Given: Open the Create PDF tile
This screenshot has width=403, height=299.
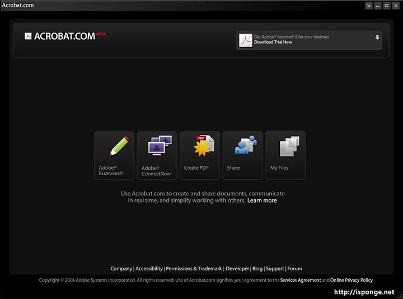Looking at the screenshot, I should coord(200,155).
